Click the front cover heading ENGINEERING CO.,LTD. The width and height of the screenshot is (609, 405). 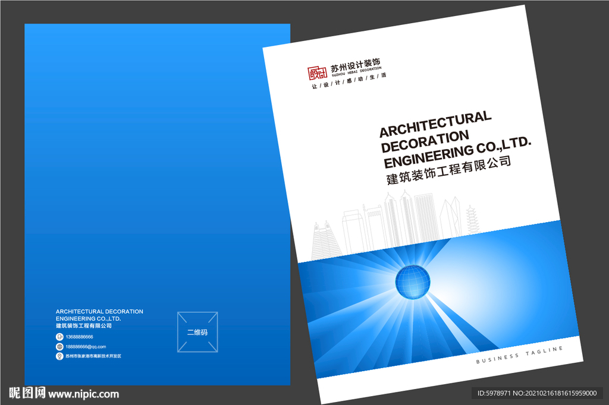point(457,151)
